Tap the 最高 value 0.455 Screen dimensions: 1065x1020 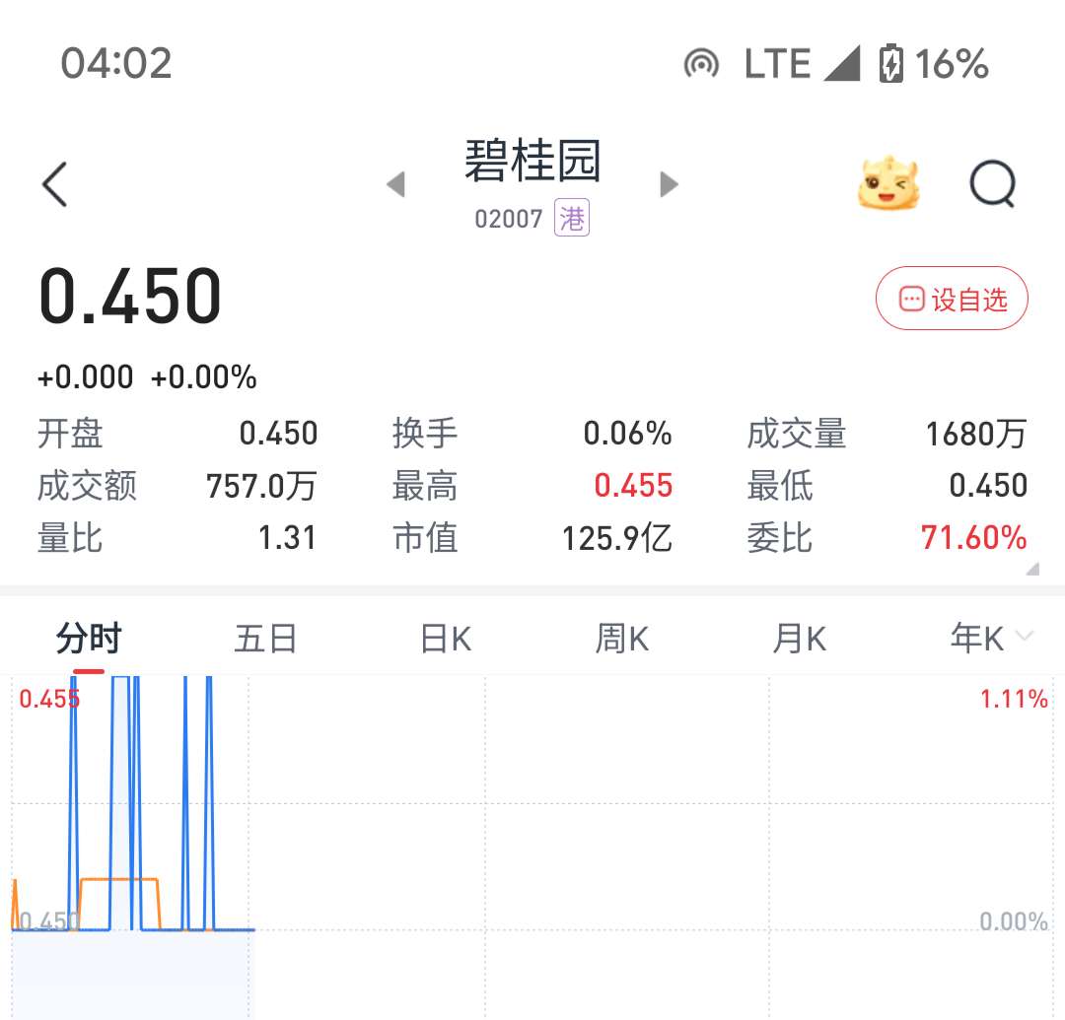coord(633,486)
